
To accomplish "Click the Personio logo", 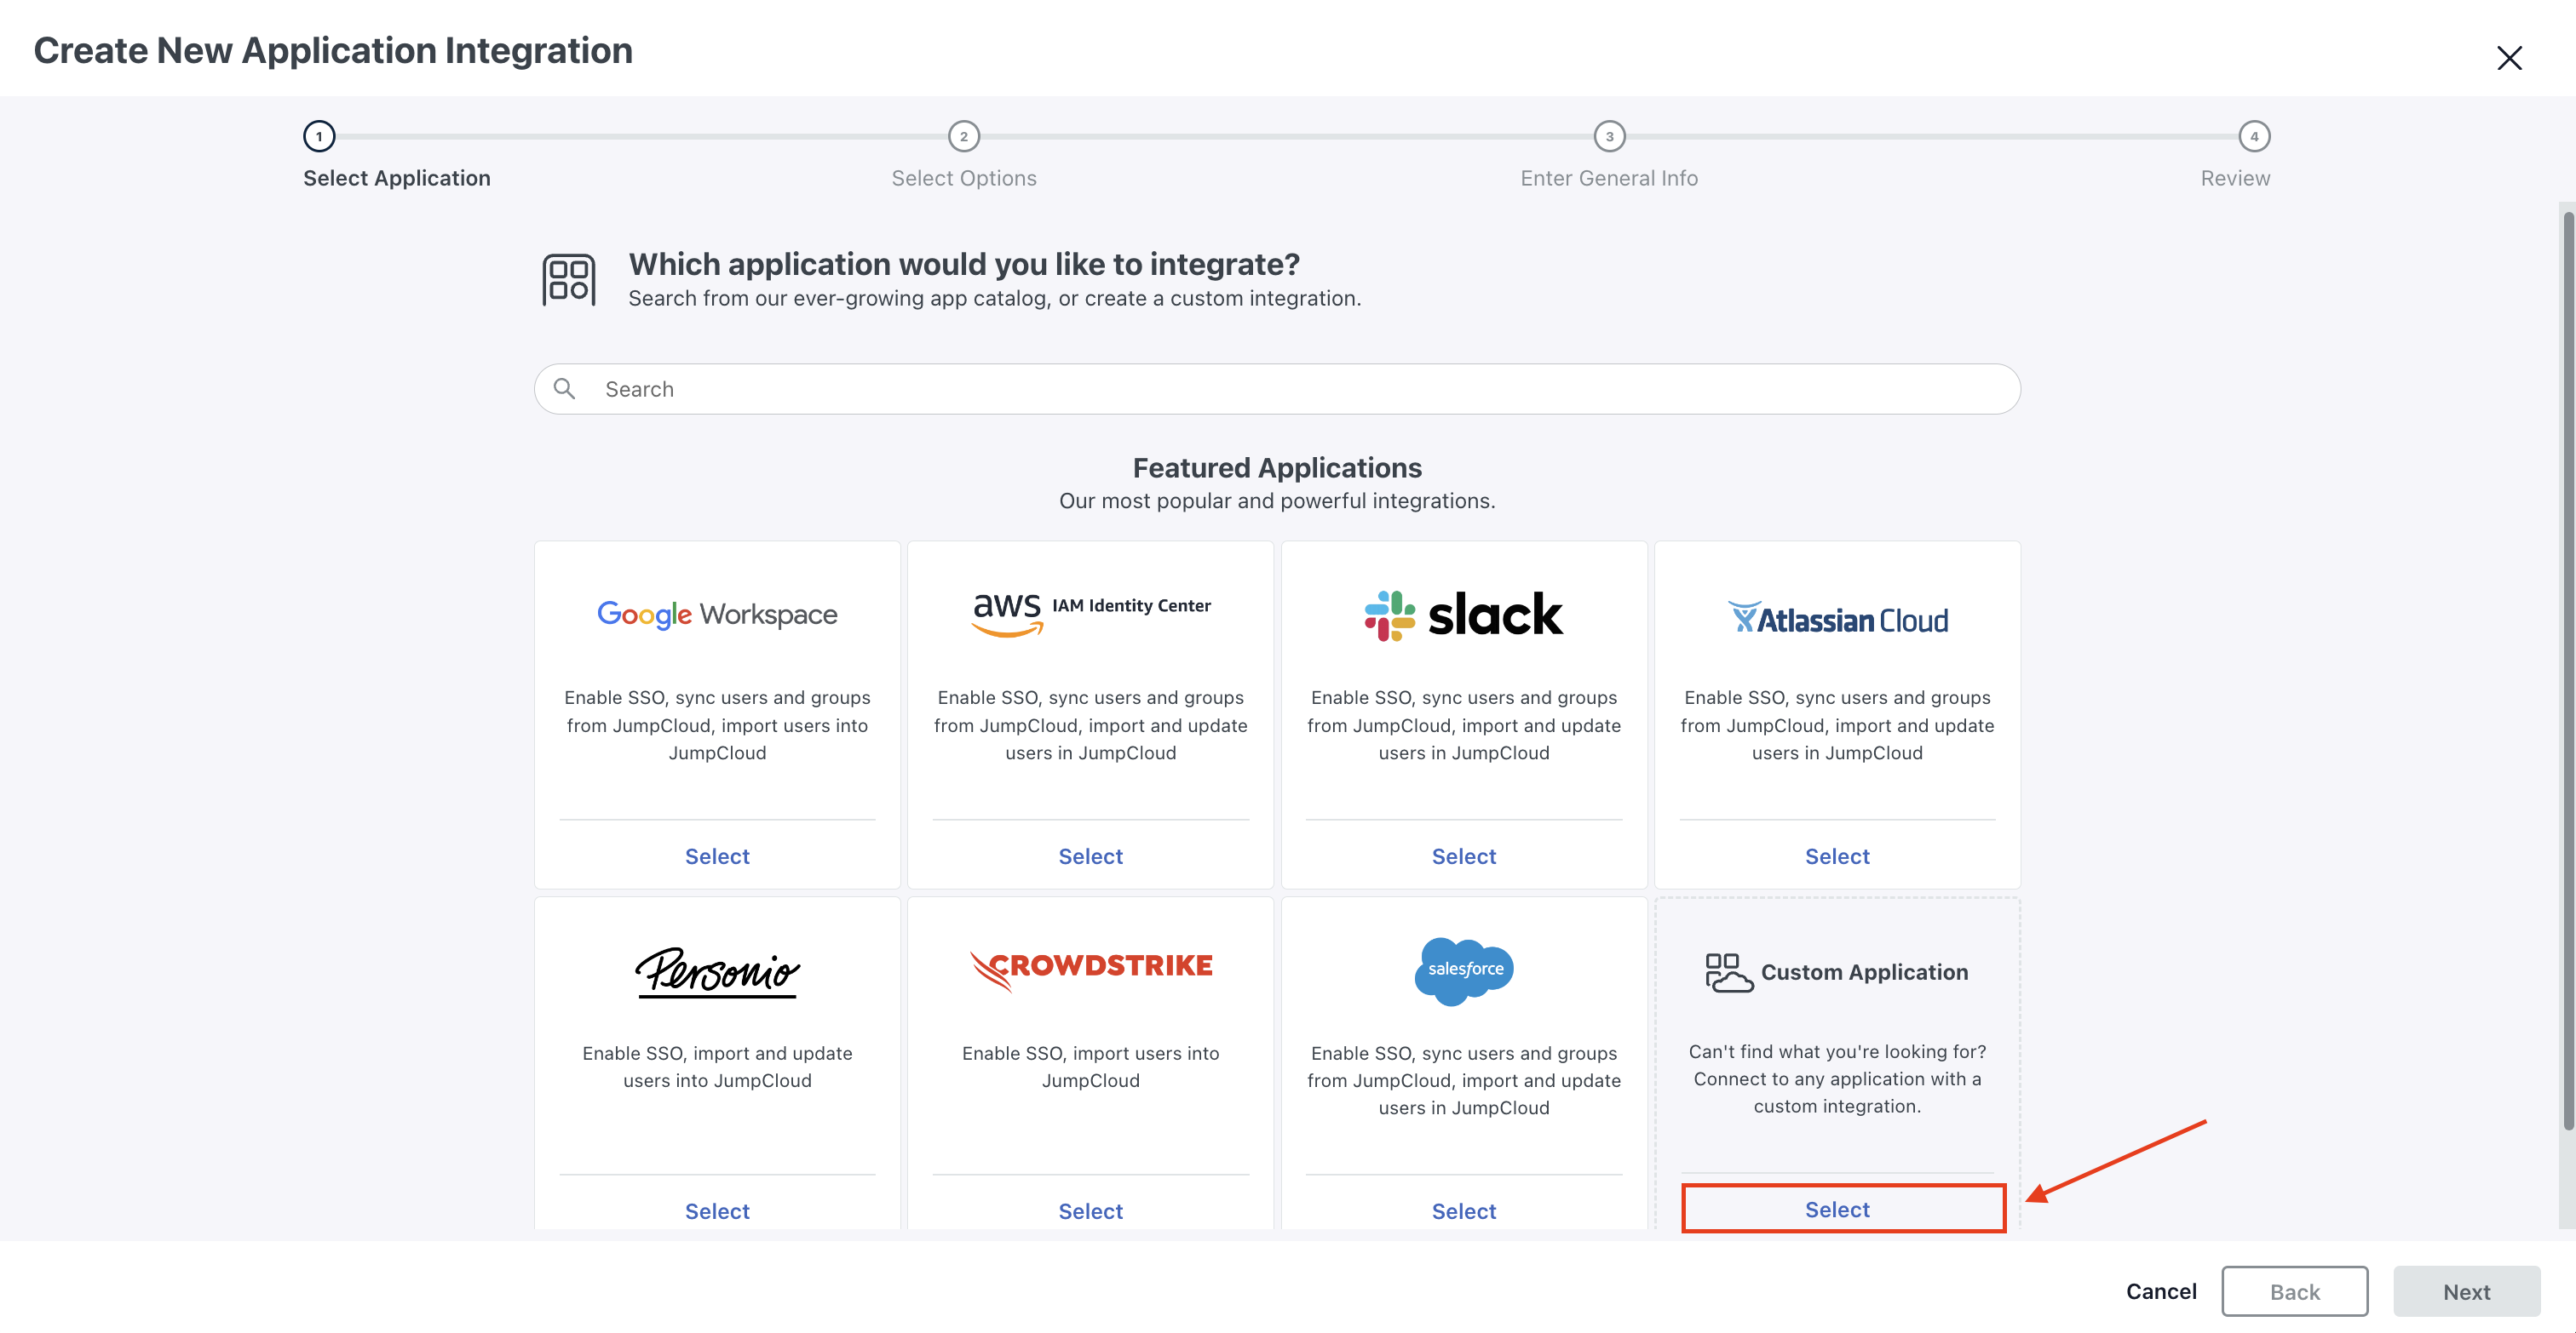I will tap(717, 971).
